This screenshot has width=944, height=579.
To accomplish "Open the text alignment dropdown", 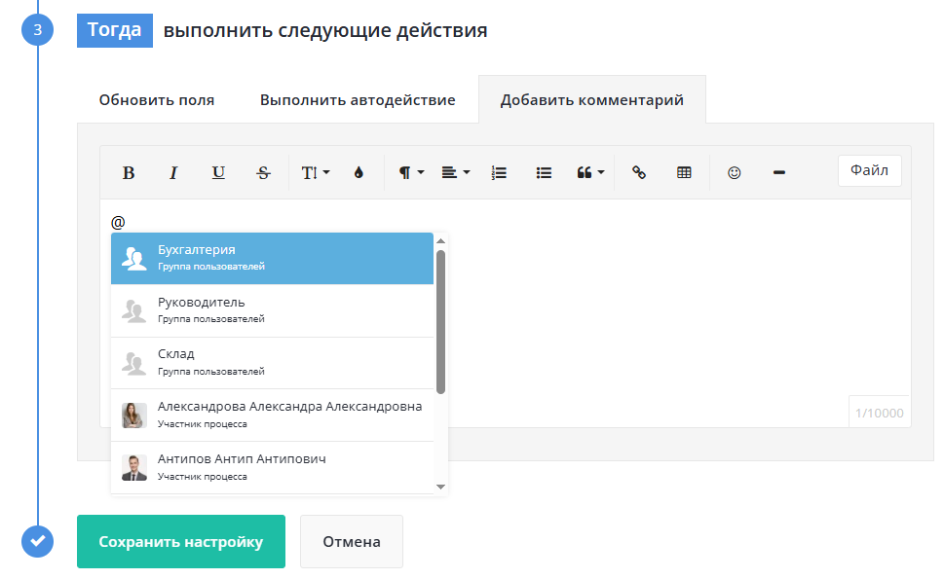I will (x=455, y=172).
